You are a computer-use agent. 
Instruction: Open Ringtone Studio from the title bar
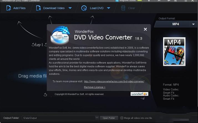coord(129,1)
